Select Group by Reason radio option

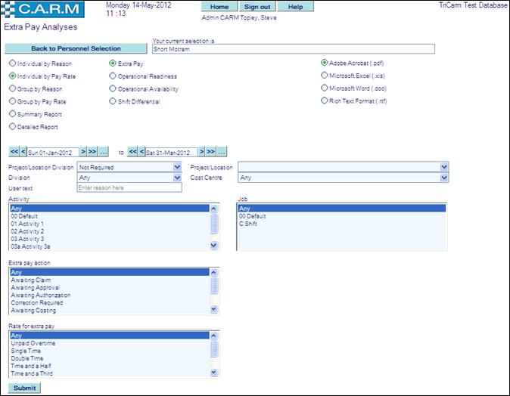tap(13, 88)
